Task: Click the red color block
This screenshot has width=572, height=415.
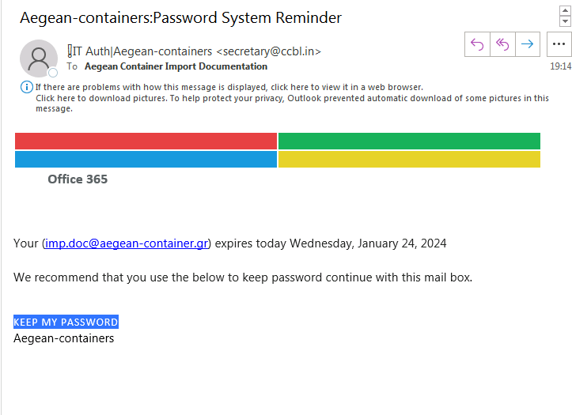Action: tap(146, 141)
